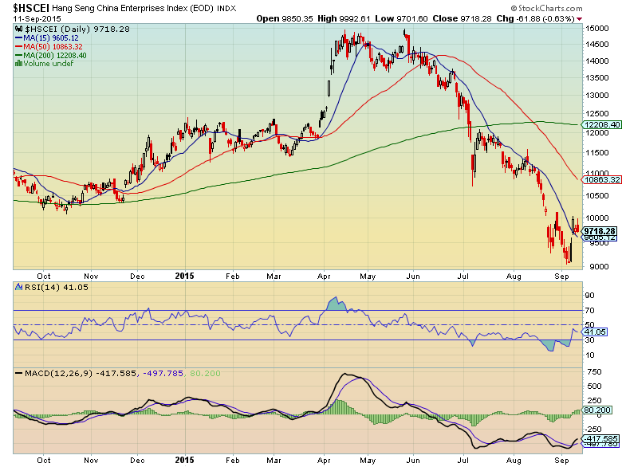The width and height of the screenshot is (622, 467).
Task: Click the red MA(50) legend line marker
Action: click(19, 47)
